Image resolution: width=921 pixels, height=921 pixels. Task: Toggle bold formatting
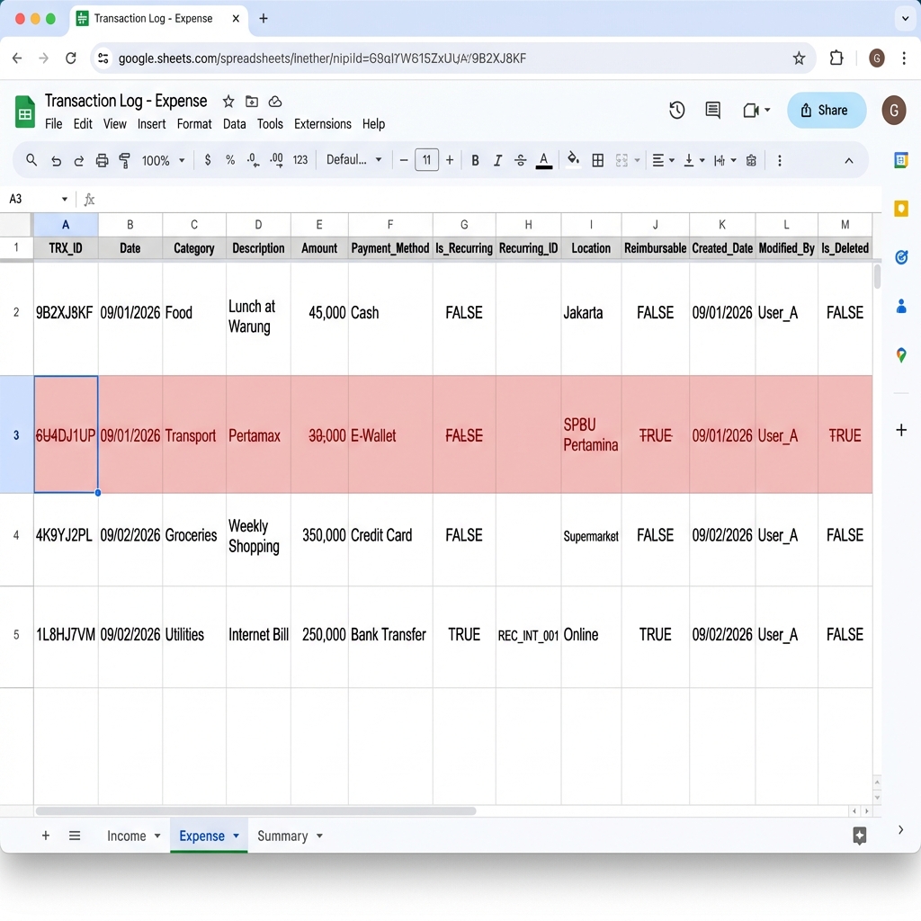coord(475,160)
